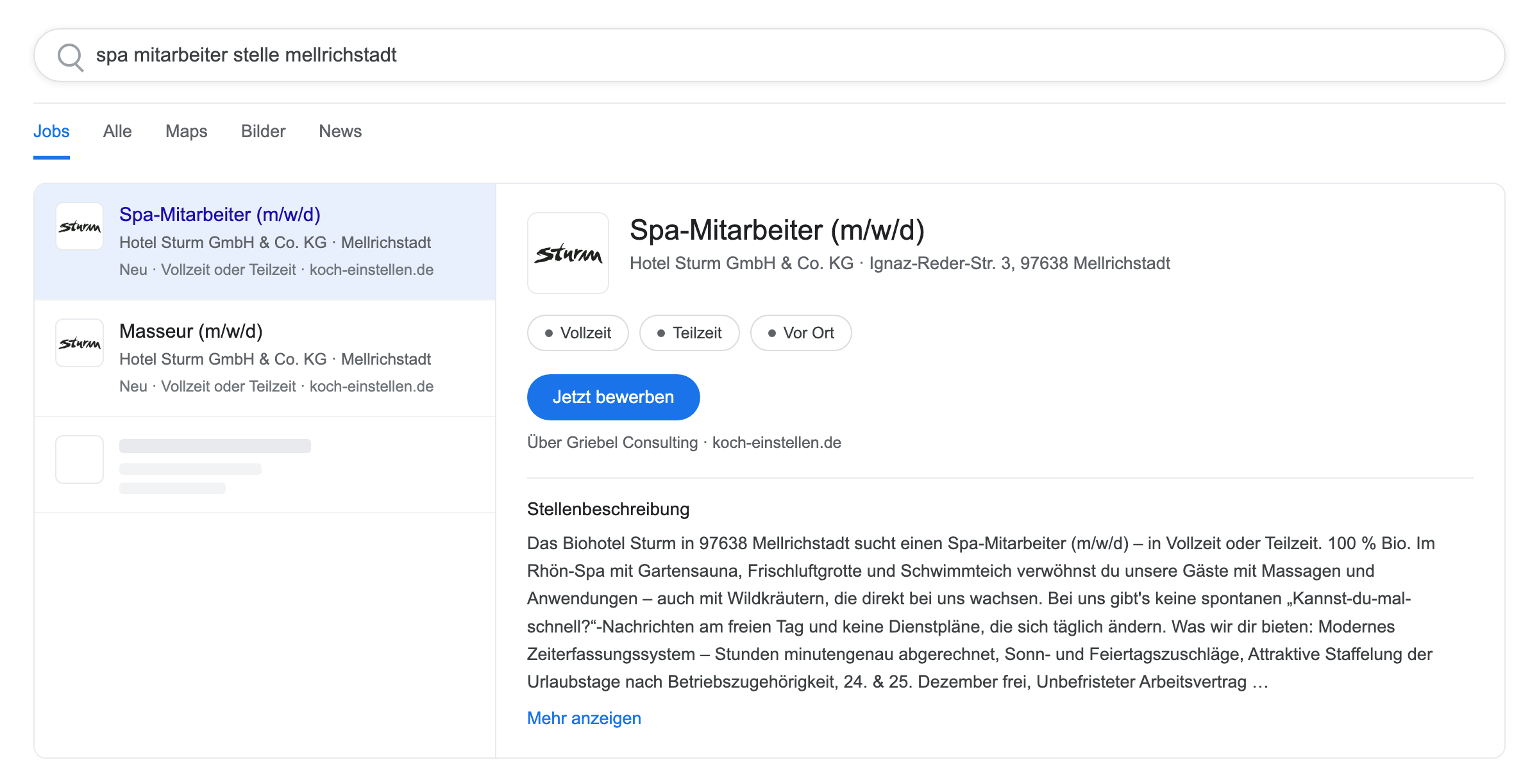Expand description with Mehr anzeigen
The width and height of the screenshot is (1539, 769).
pyautogui.click(x=584, y=718)
